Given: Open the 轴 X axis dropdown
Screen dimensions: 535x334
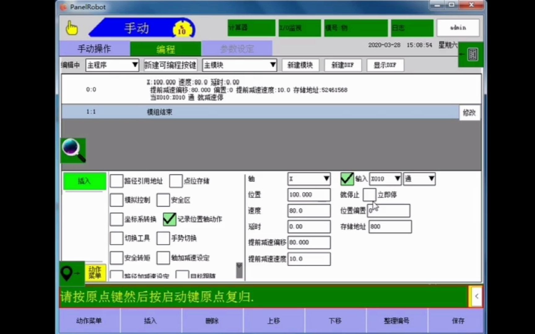Looking at the screenshot, I should pos(309,179).
